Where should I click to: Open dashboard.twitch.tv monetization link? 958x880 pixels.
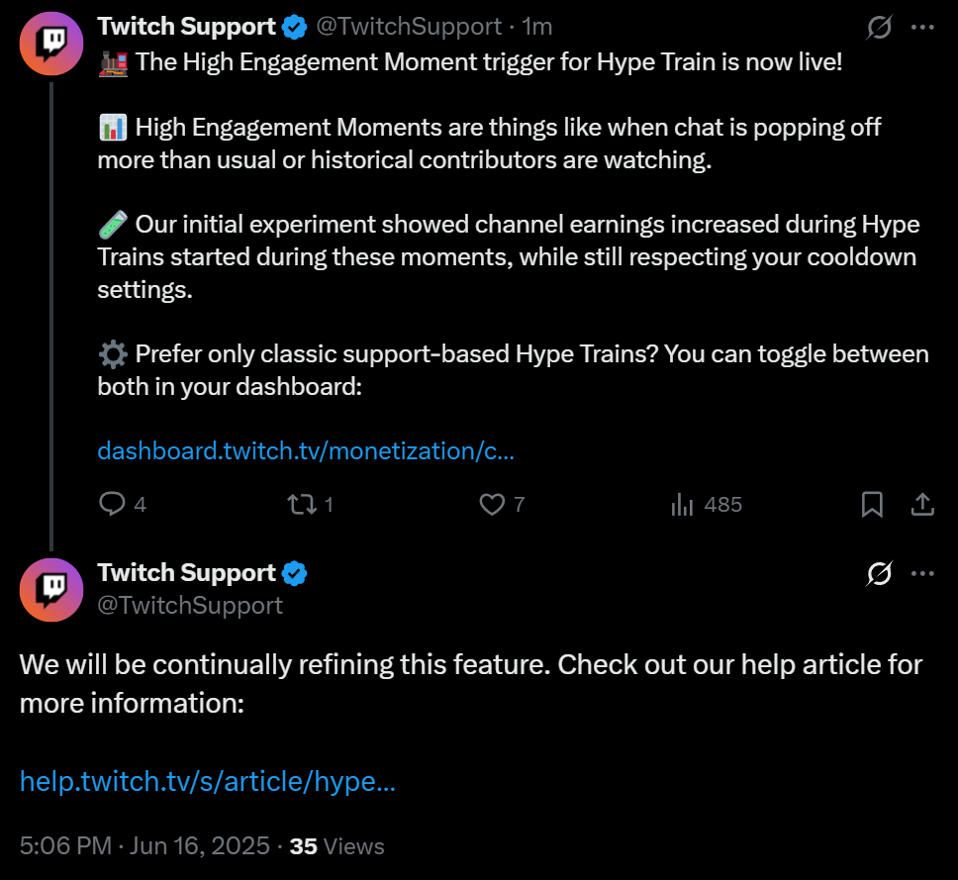(x=306, y=451)
